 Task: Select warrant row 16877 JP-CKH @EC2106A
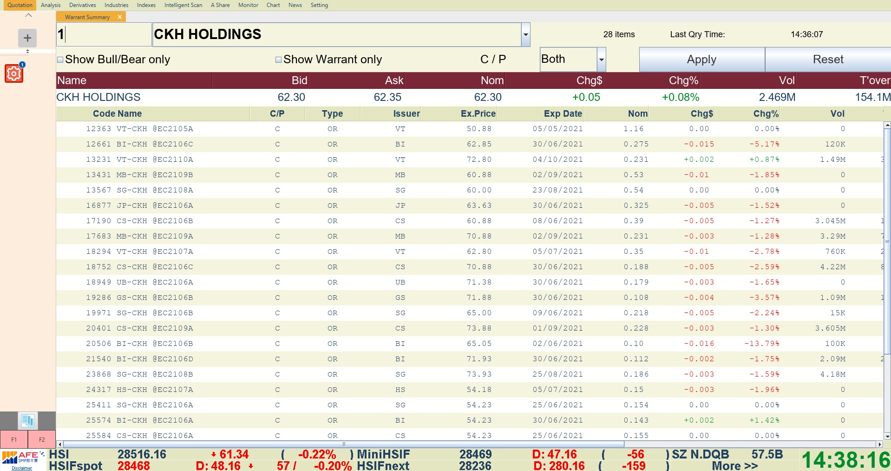point(470,206)
